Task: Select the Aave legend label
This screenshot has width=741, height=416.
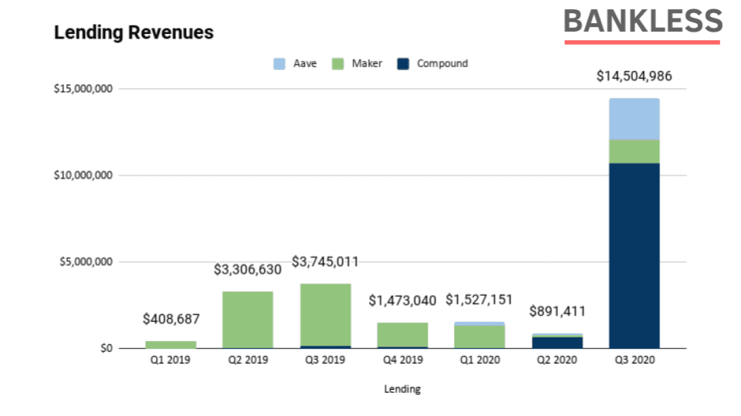Action: [305, 64]
